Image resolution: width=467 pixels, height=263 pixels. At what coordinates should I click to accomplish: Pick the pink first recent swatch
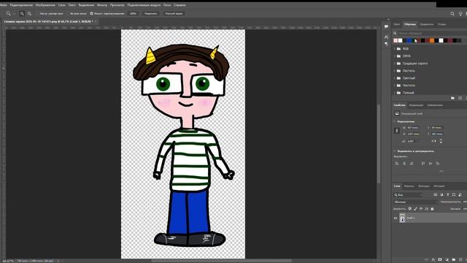pyautogui.click(x=395, y=41)
